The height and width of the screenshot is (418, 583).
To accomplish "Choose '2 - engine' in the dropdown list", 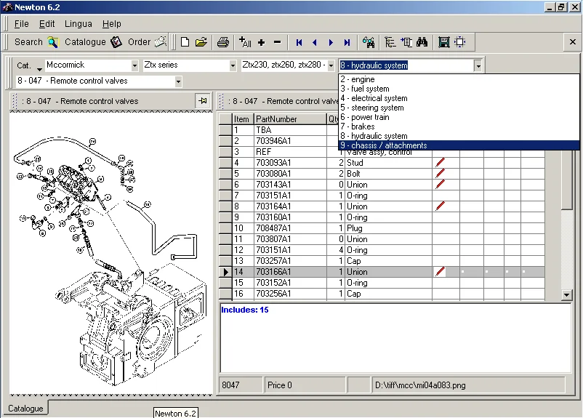I will click(358, 79).
